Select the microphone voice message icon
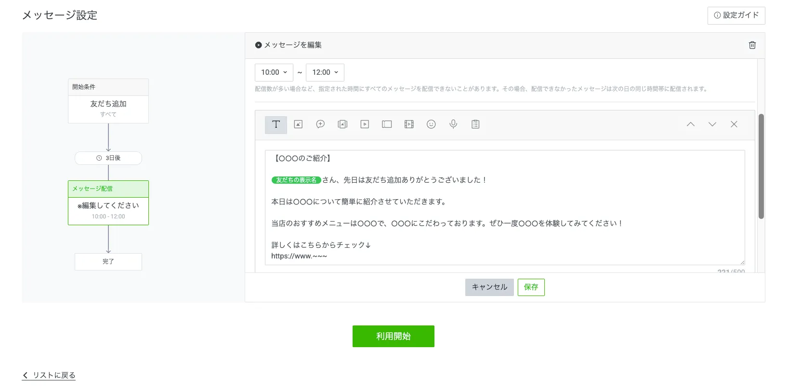 click(453, 124)
